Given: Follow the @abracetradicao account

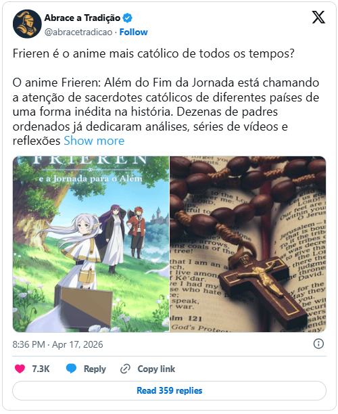Looking at the screenshot, I should click(x=134, y=32).
